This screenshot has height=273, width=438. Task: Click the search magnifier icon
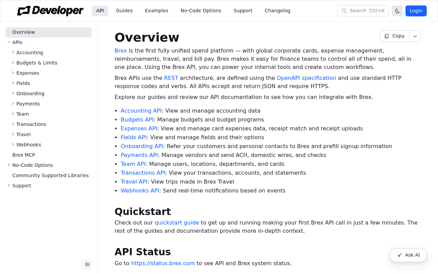tap(344, 11)
